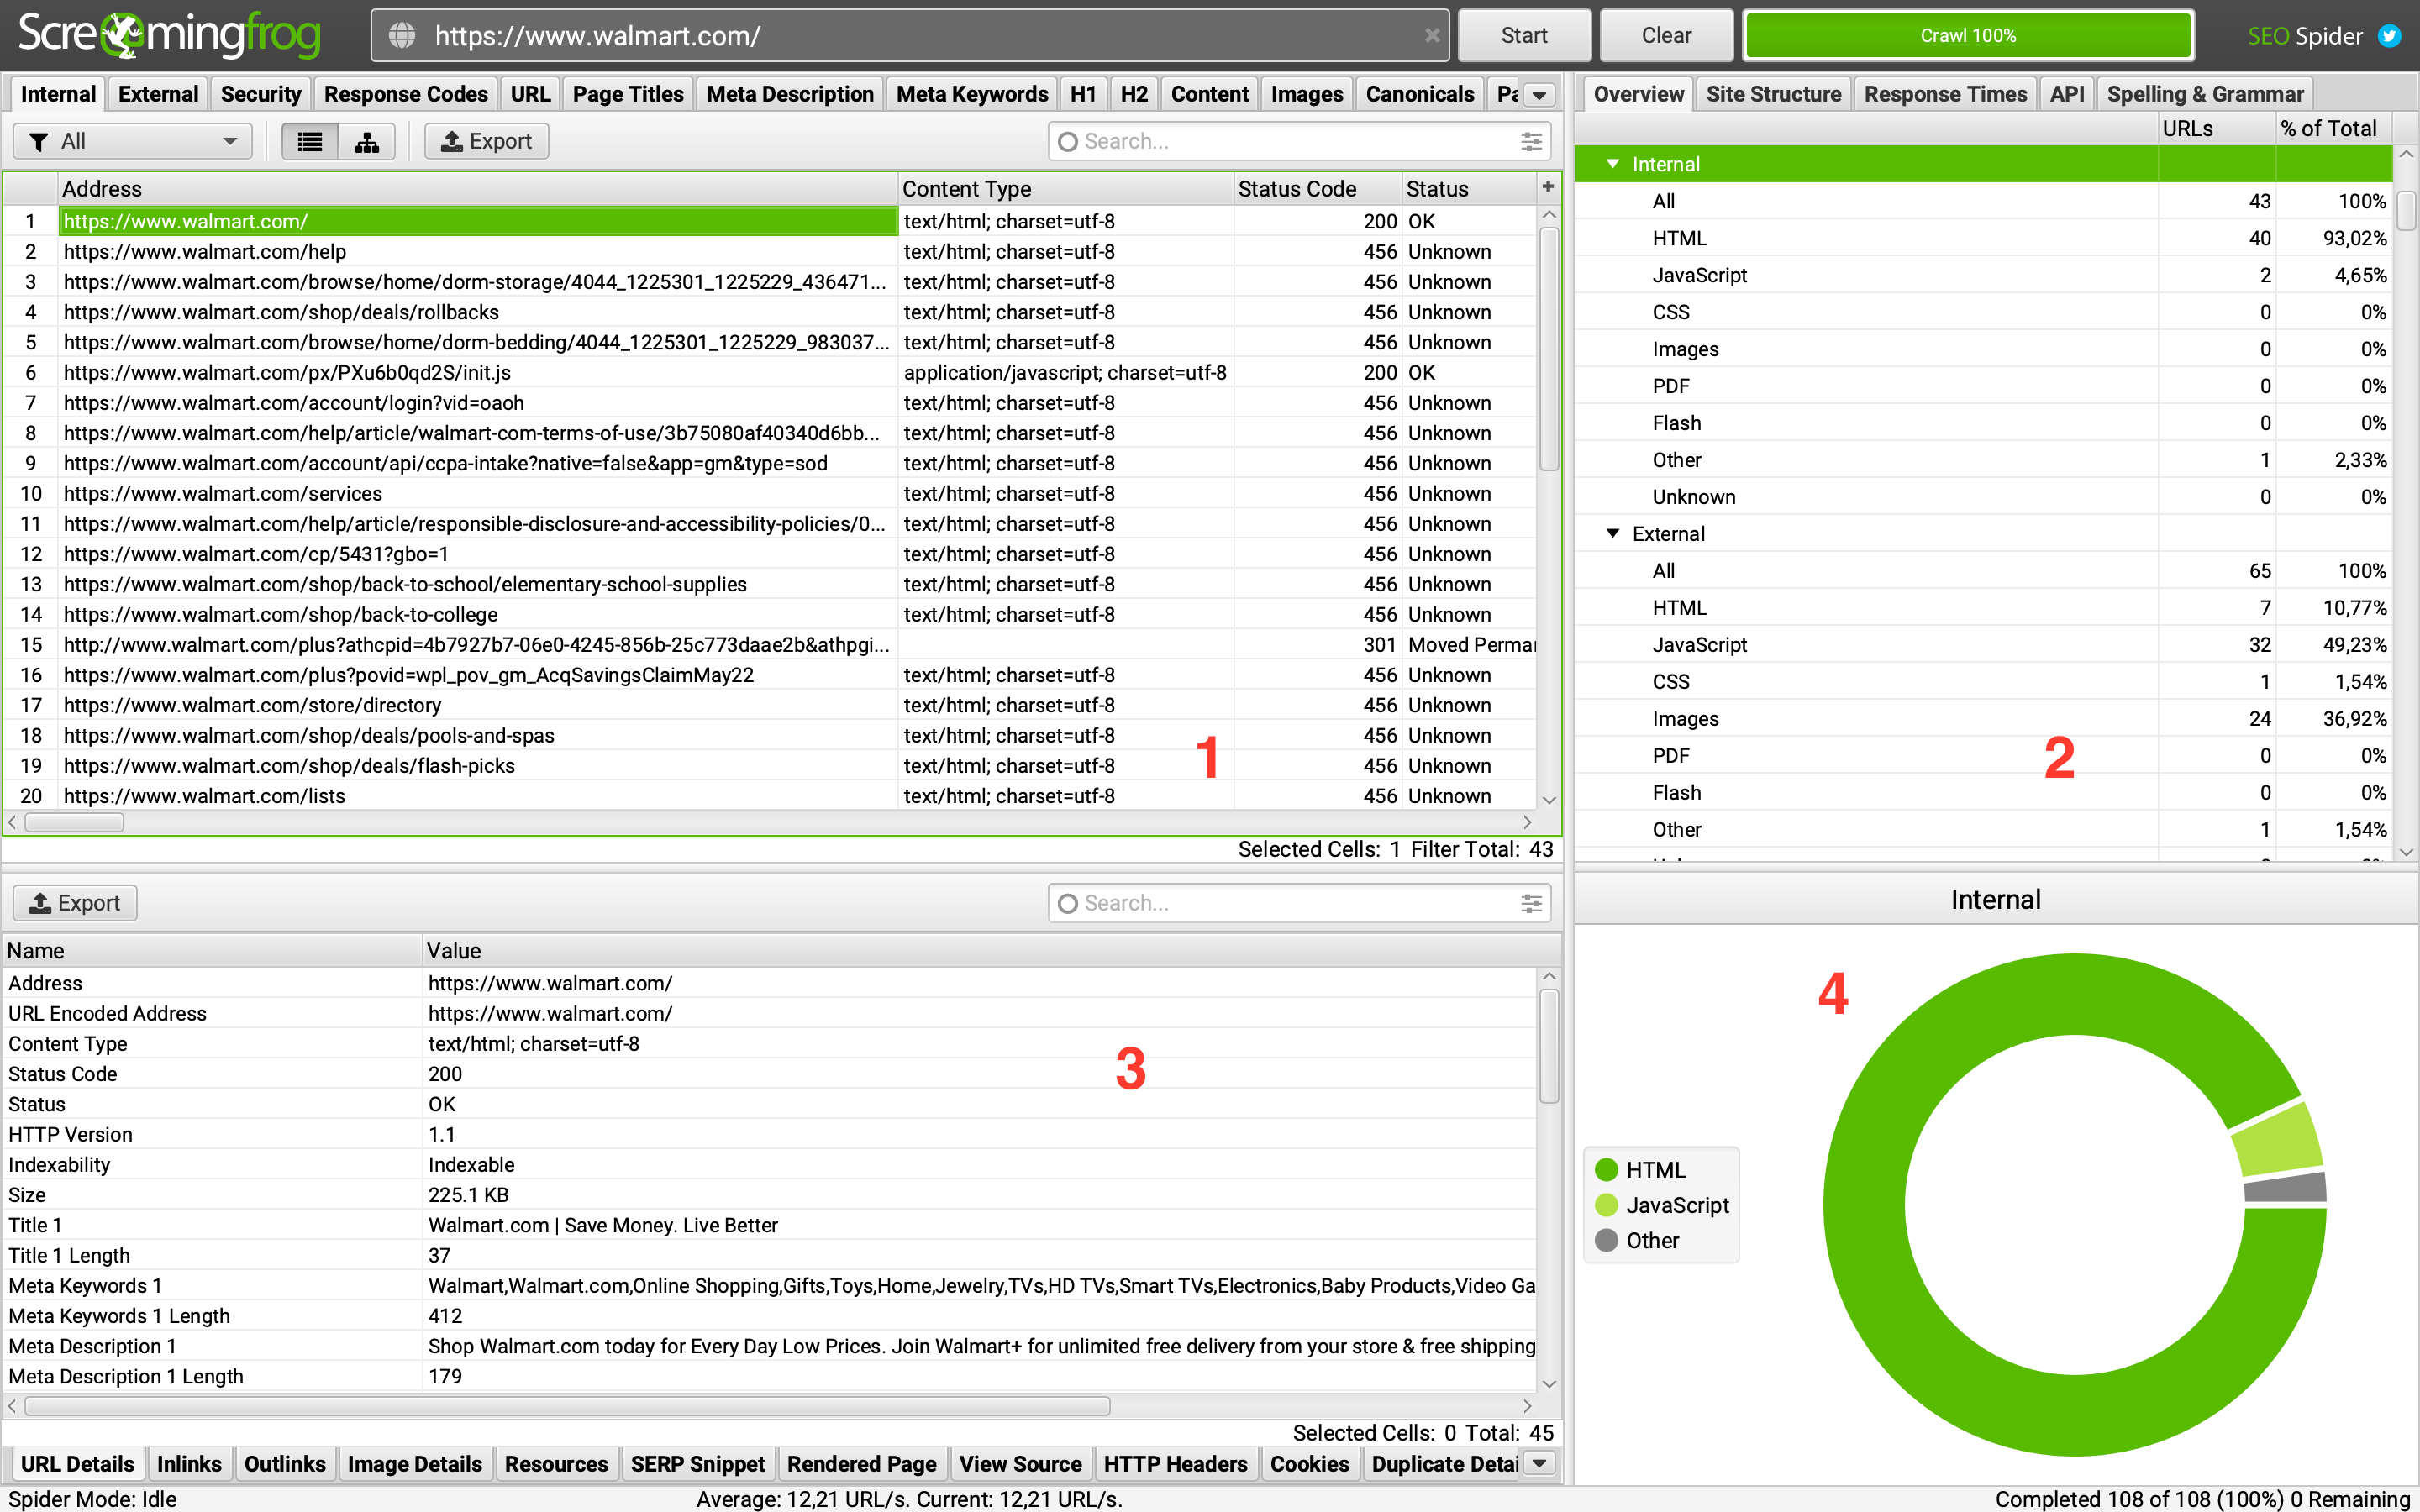The width and height of the screenshot is (2420, 1512).
Task: Open the API tab
Action: point(2067,94)
